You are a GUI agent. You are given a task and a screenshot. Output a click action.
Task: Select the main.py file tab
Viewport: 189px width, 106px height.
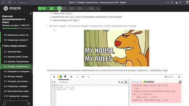(x=63, y=82)
